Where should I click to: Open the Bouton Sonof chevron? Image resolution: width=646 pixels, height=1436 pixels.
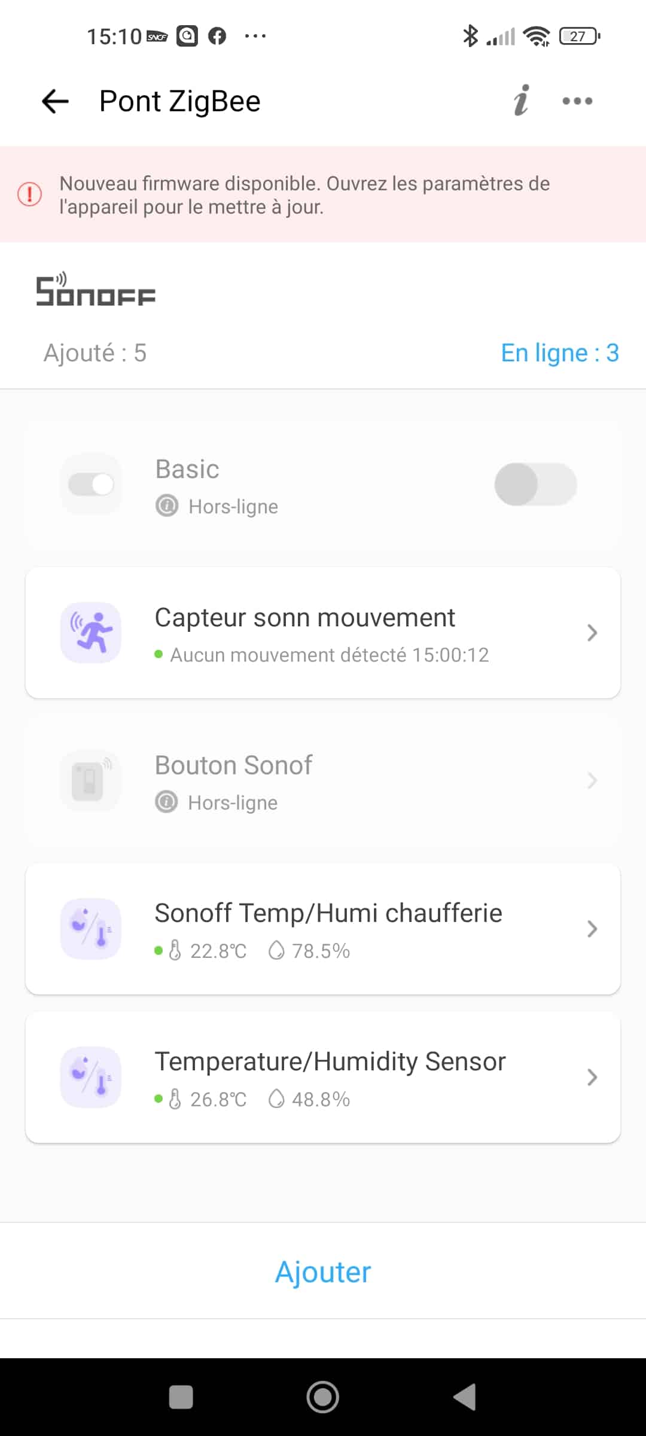(x=592, y=781)
